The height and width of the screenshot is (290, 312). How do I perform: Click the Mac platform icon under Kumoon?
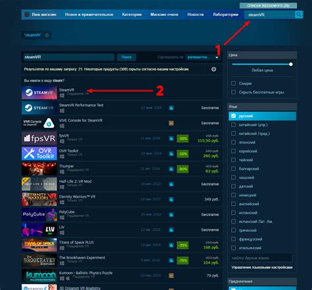(68, 278)
